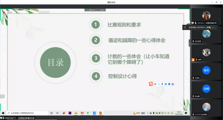Open the Sogou skin shirt icon
The image size is (223, 120).
pyautogui.click(x=169, y=84)
